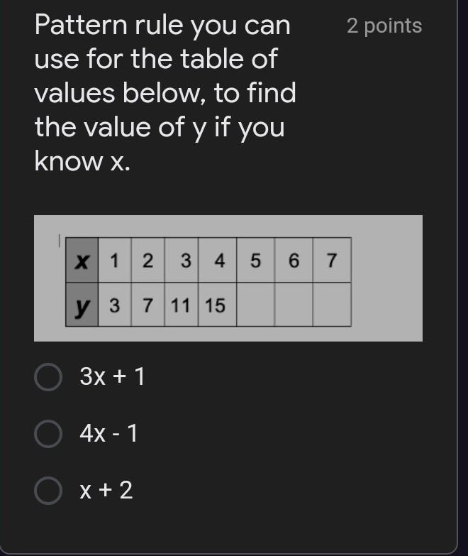Click the x value 1 cell in top row

(114, 261)
